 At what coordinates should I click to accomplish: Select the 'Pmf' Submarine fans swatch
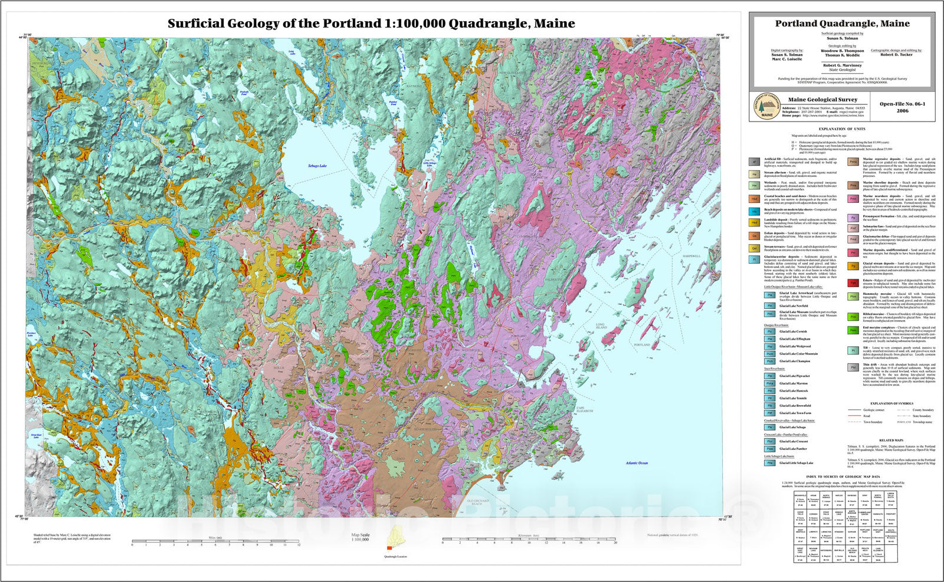(853, 228)
